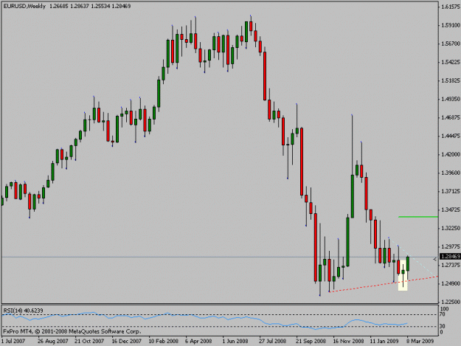Click the 10 Feb 2008 date label
Screen dimensions: 461x346
pyautogui.click(x=164, y=342)
